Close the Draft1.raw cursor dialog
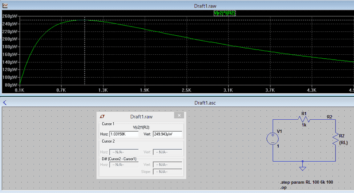354x193 pixels. 179,116
